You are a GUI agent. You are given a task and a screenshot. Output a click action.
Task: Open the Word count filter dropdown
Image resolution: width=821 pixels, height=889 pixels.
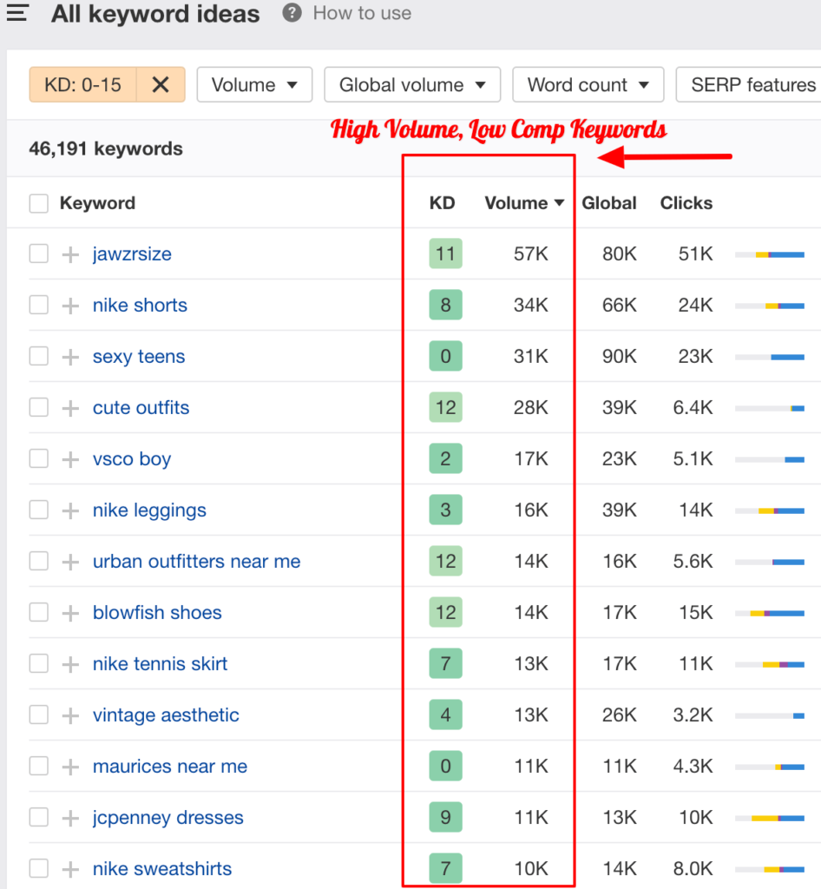point(588,84)
